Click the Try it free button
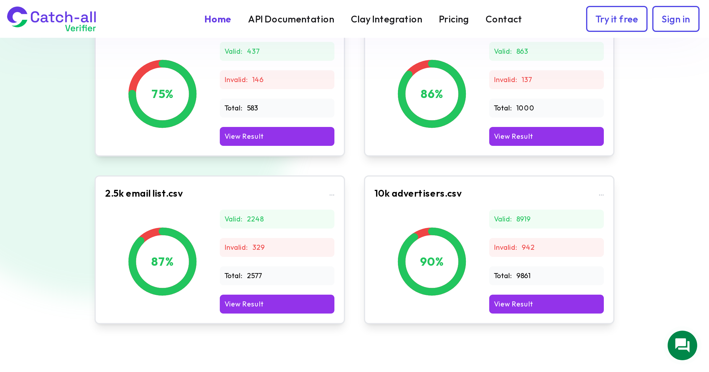 point(617,19)
